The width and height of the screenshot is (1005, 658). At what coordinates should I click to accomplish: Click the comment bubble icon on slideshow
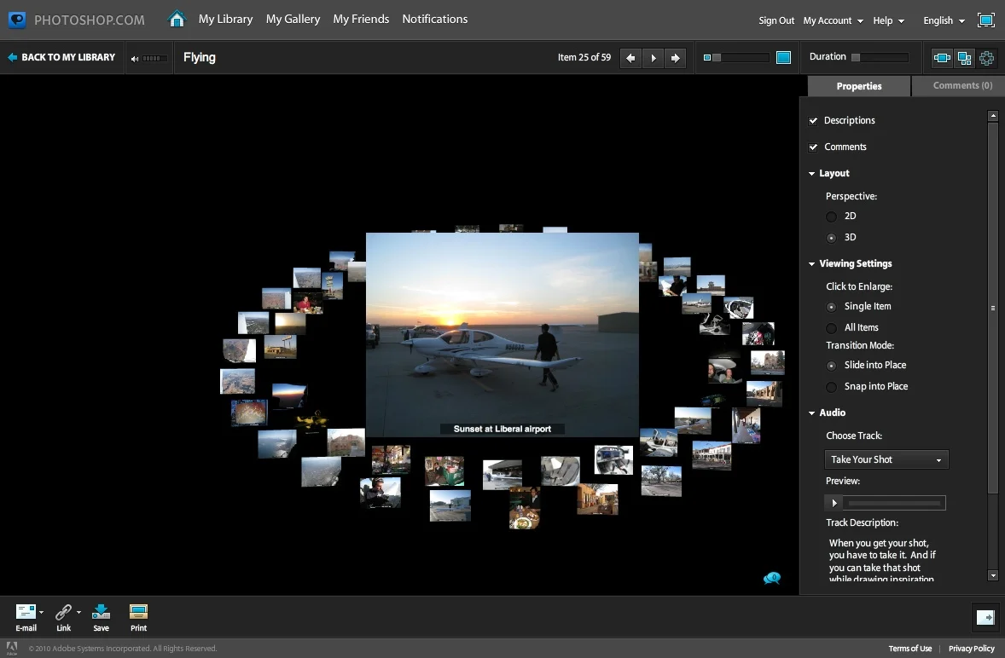[772, 578]
